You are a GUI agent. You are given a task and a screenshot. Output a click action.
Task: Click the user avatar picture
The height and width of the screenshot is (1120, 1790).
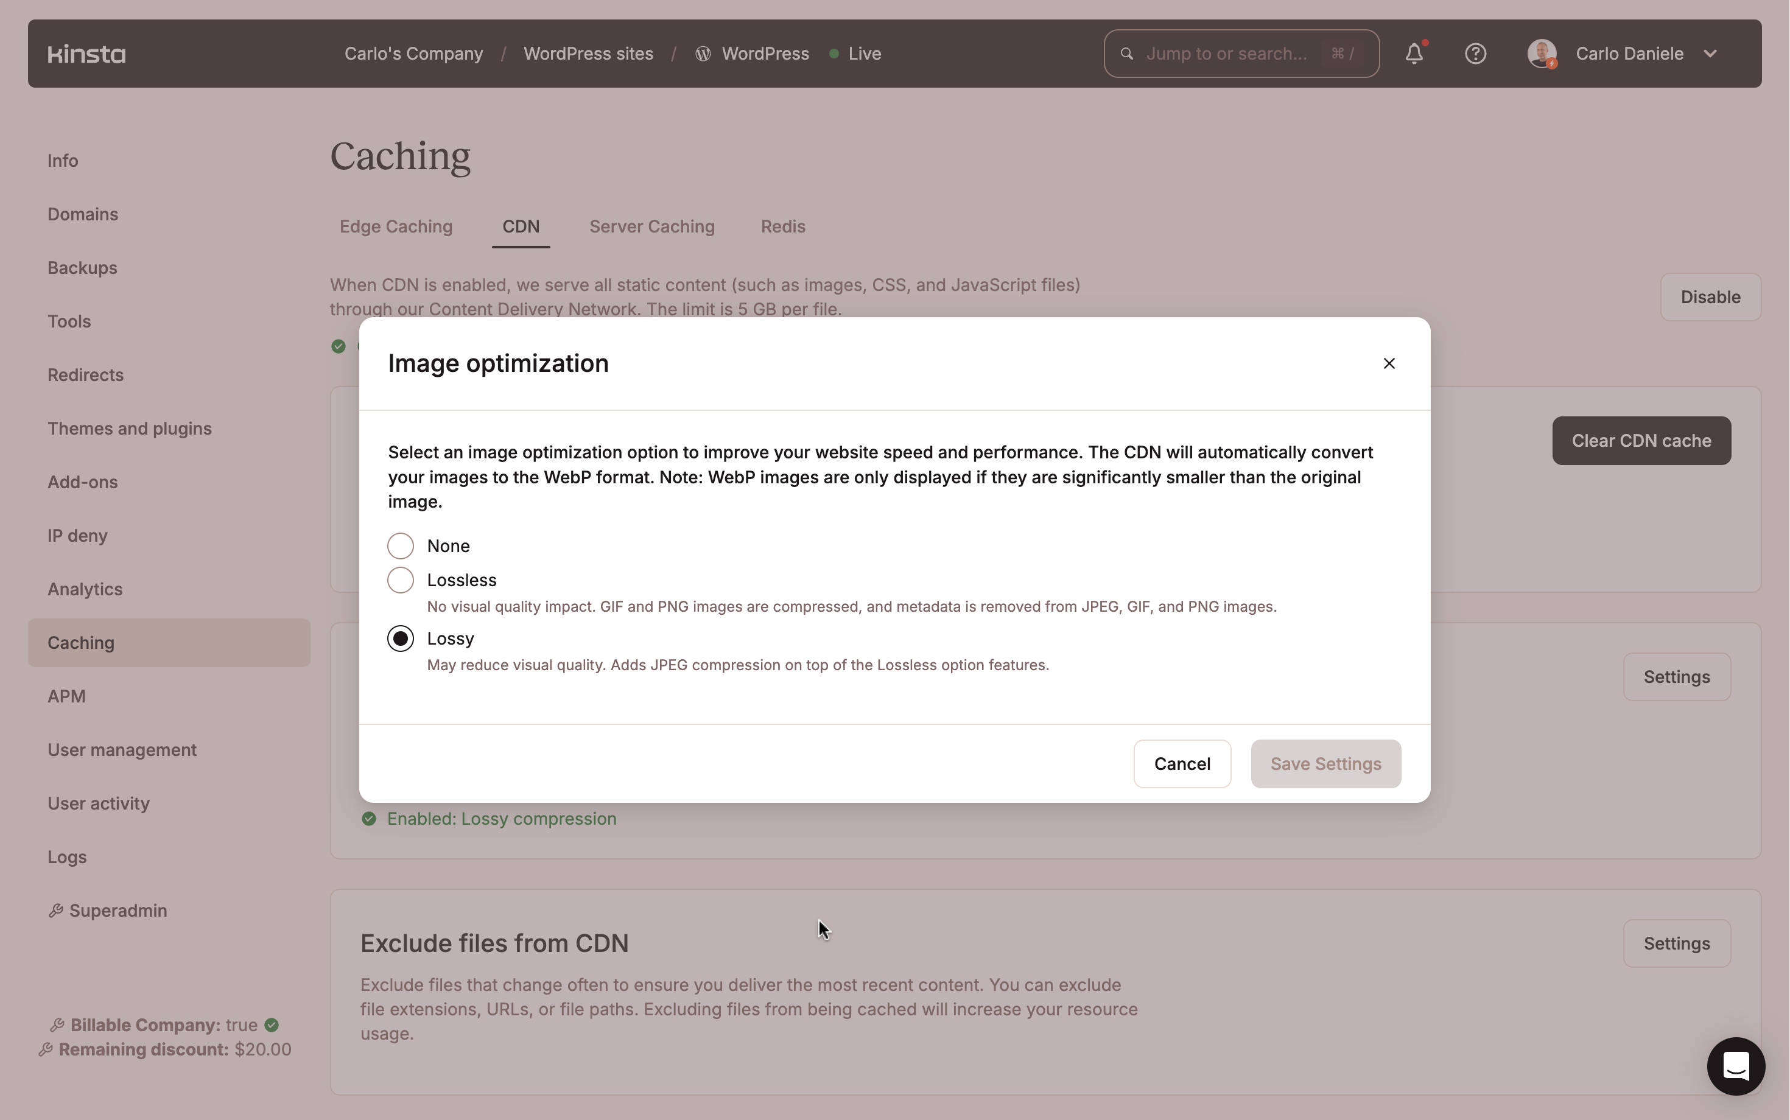coord(1542,54)
